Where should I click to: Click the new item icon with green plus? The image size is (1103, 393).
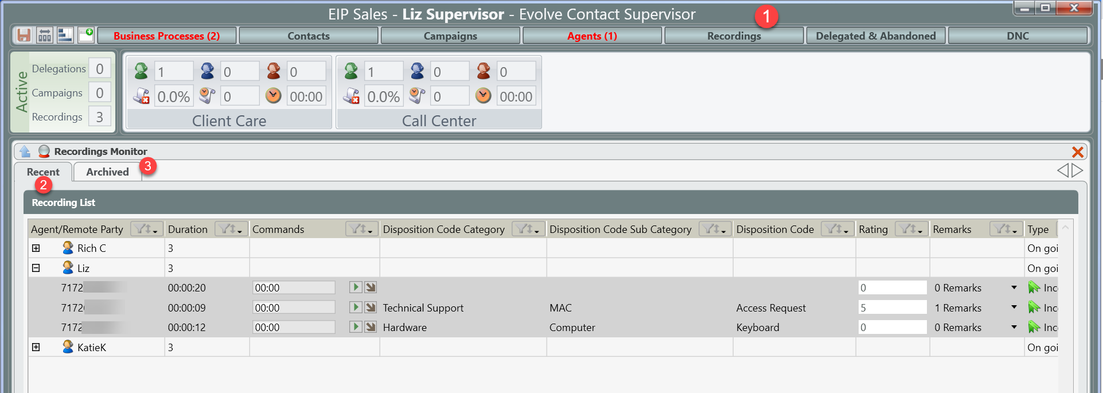point(86,36)
